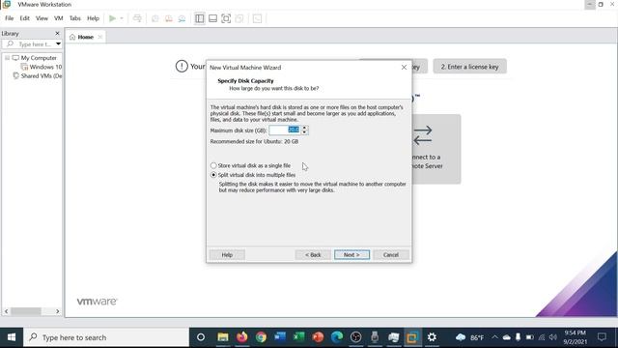Image resolution: width=618 pixels, height=348 pixels.
Task: Click the Next button in wizard
Action: click(351, 255)
